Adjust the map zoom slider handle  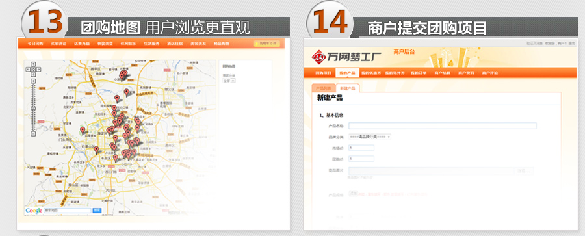click(33, 109)
